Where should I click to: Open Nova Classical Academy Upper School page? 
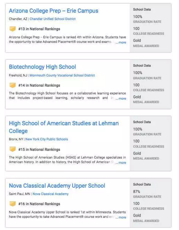[57, 186]
